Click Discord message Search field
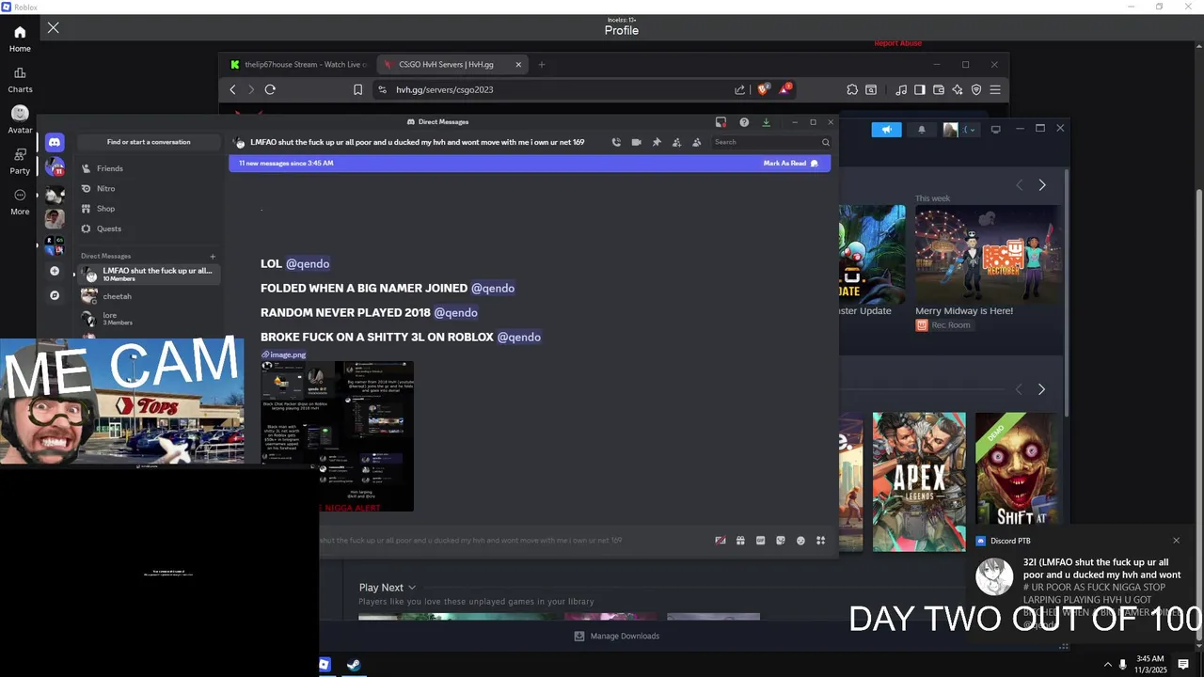Viewport: 1204px width, 677px height. pos(771,142)
